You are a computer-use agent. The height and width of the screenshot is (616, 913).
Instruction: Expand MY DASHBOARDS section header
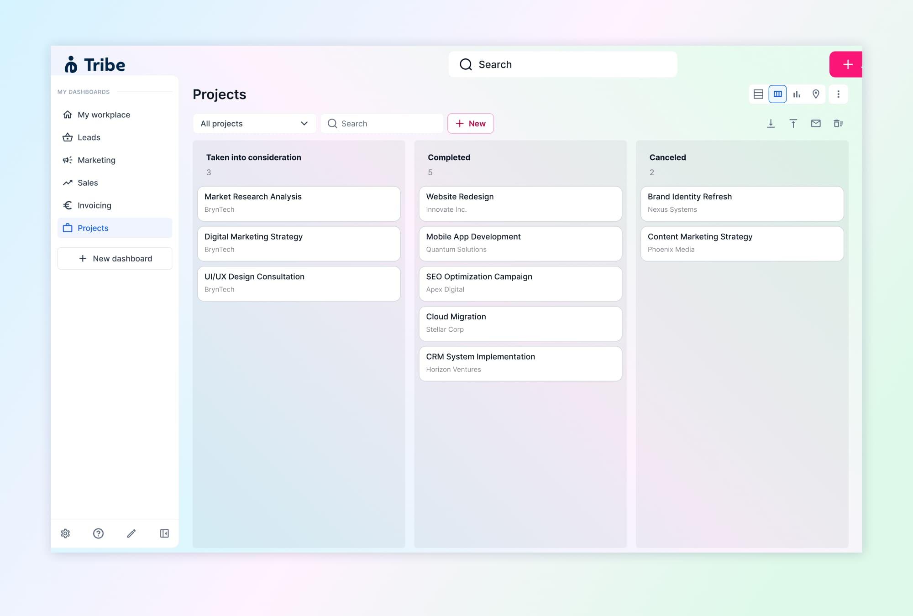coord(84,92)
